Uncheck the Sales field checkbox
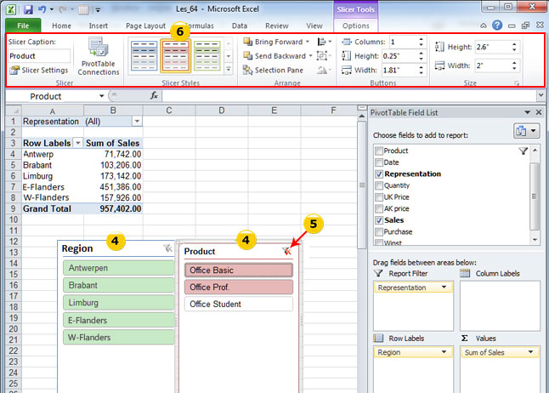This screenshot has height=393, width=549. tap(379, 220)
